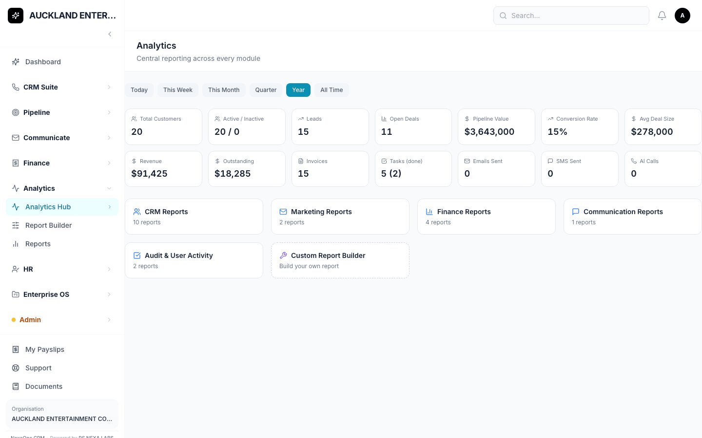Viewport: 702px width, 438px height.
Task: Open the Finance Reports card
Action: (487, 217)
